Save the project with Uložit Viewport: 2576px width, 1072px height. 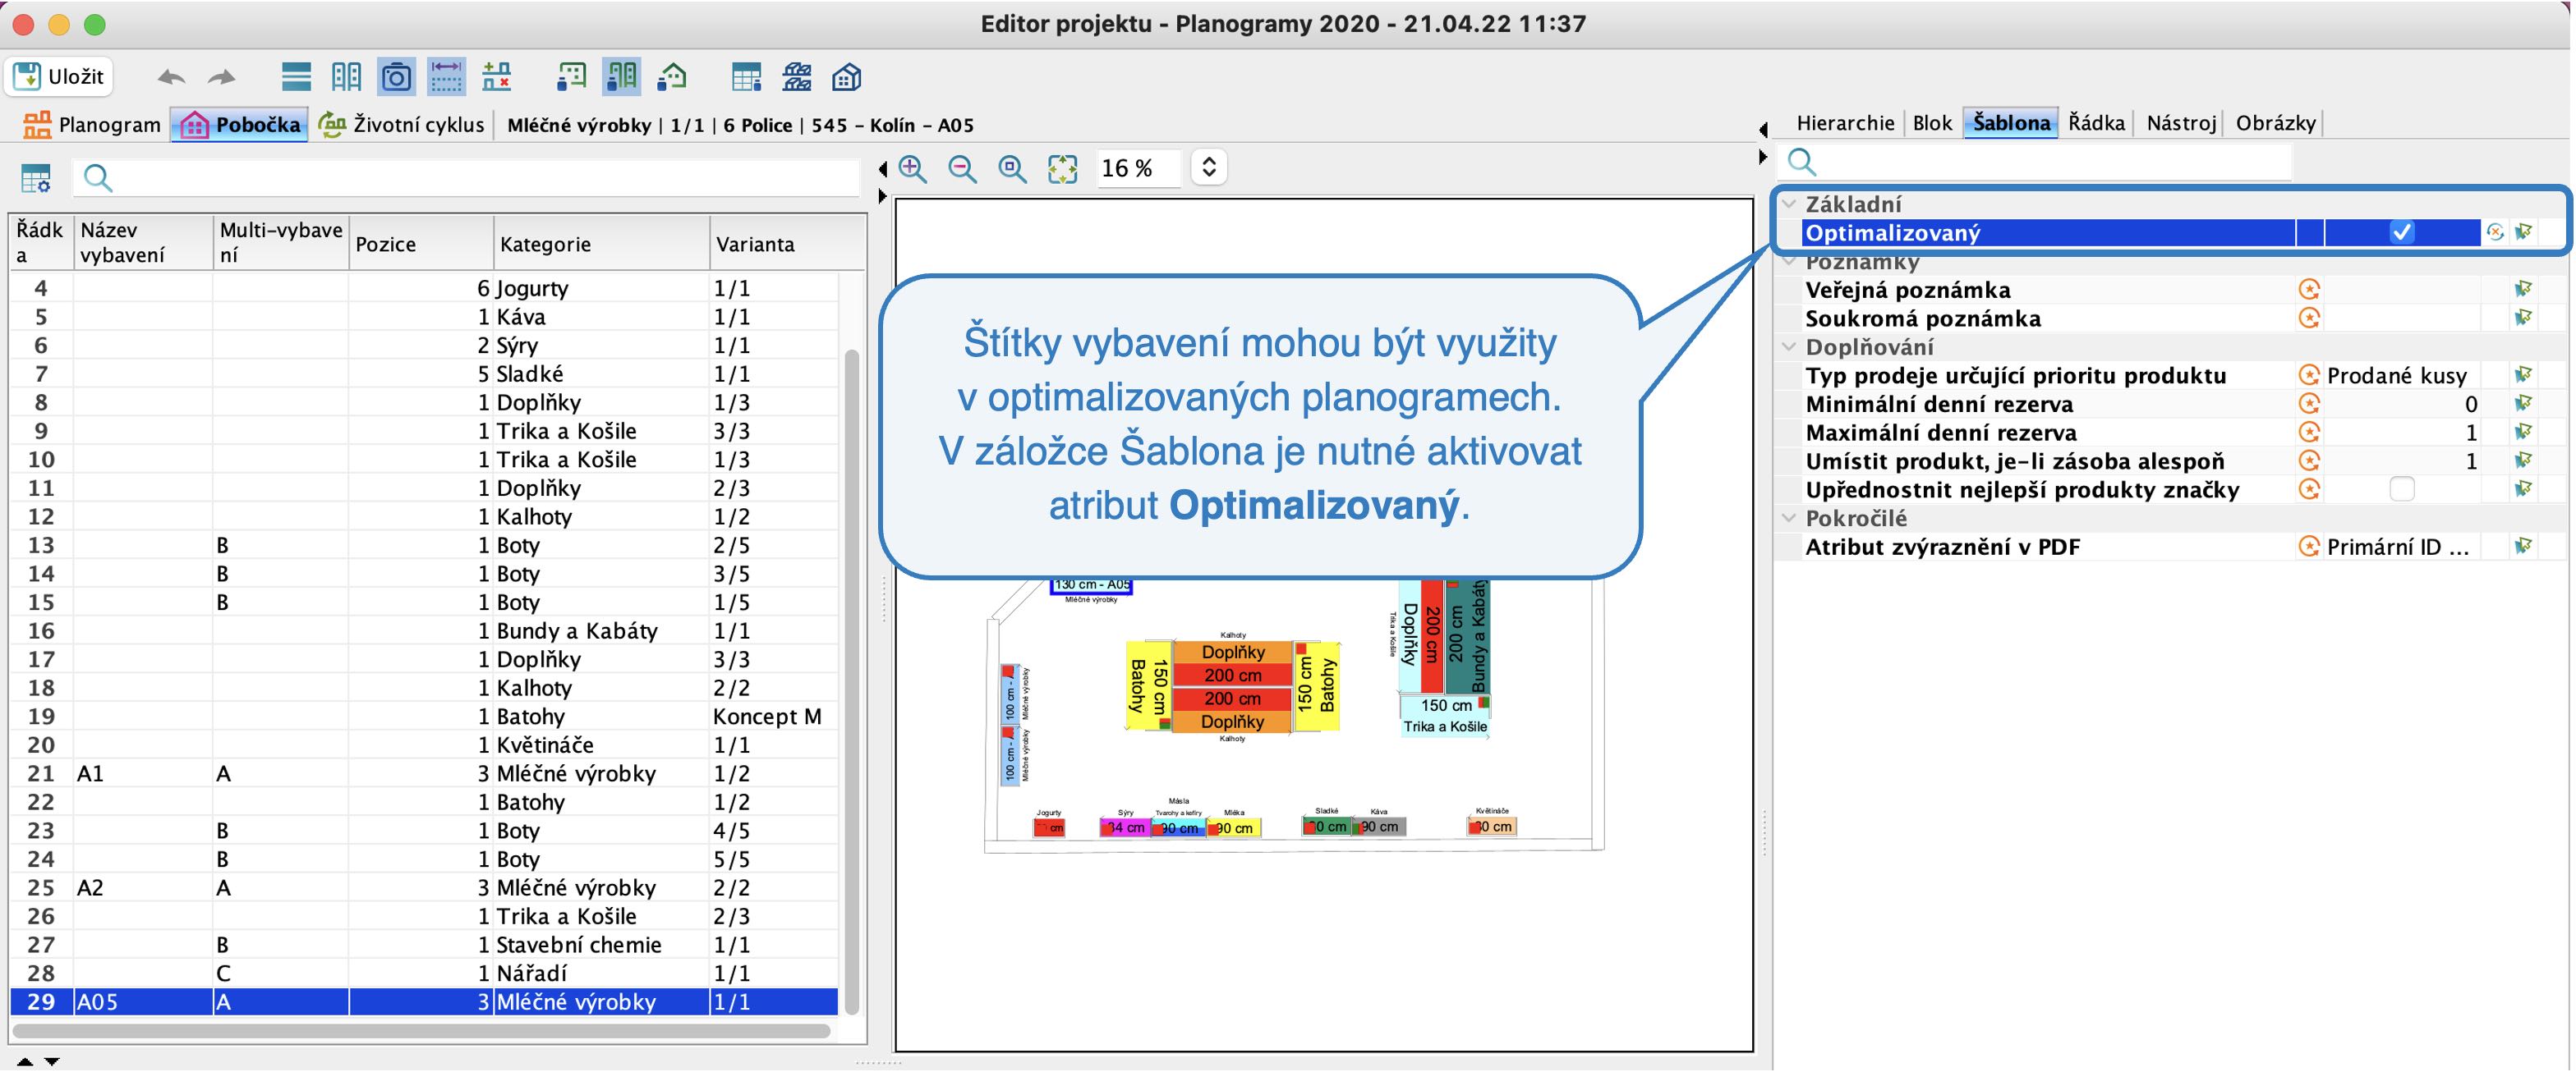[59, 77]
